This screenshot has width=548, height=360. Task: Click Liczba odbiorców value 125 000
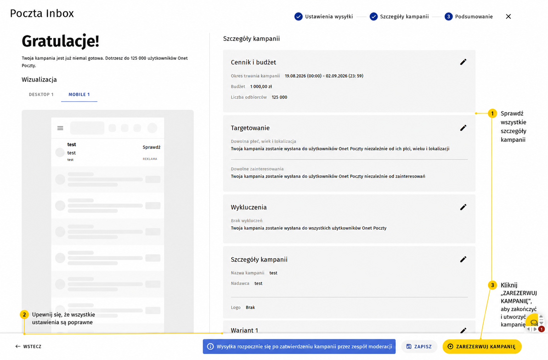click(279, 97)
